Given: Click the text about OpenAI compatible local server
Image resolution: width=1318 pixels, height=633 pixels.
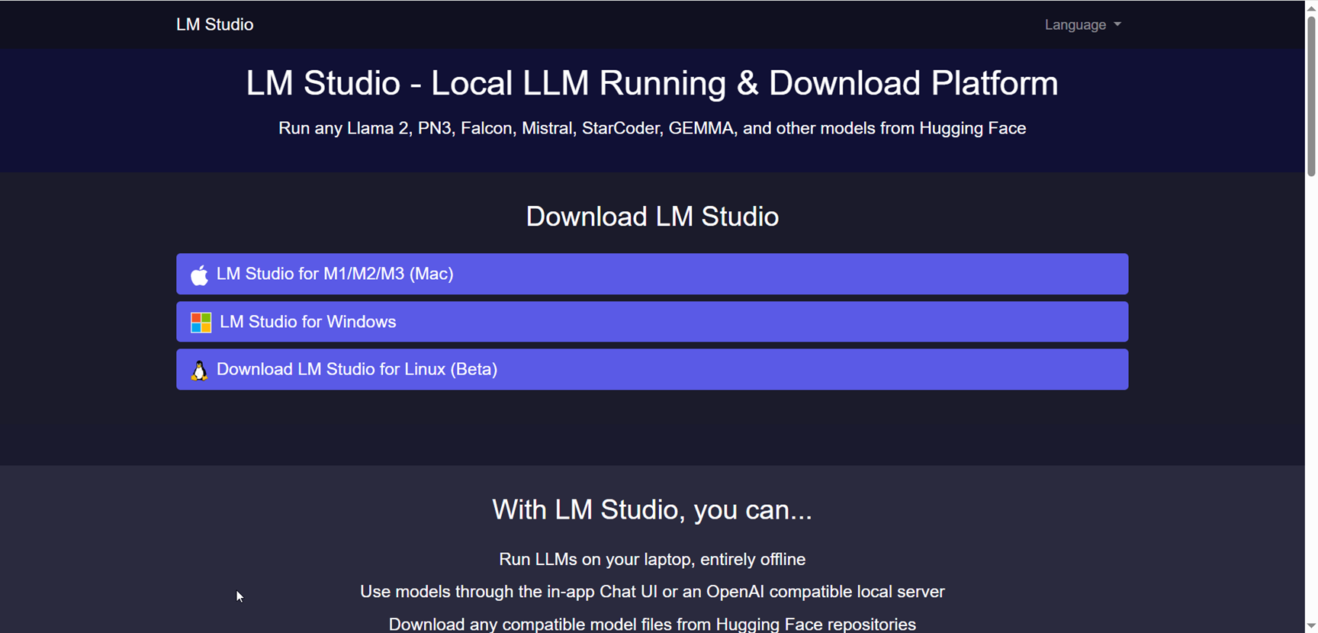Looking at the screenshot, I should click(652, 592).
